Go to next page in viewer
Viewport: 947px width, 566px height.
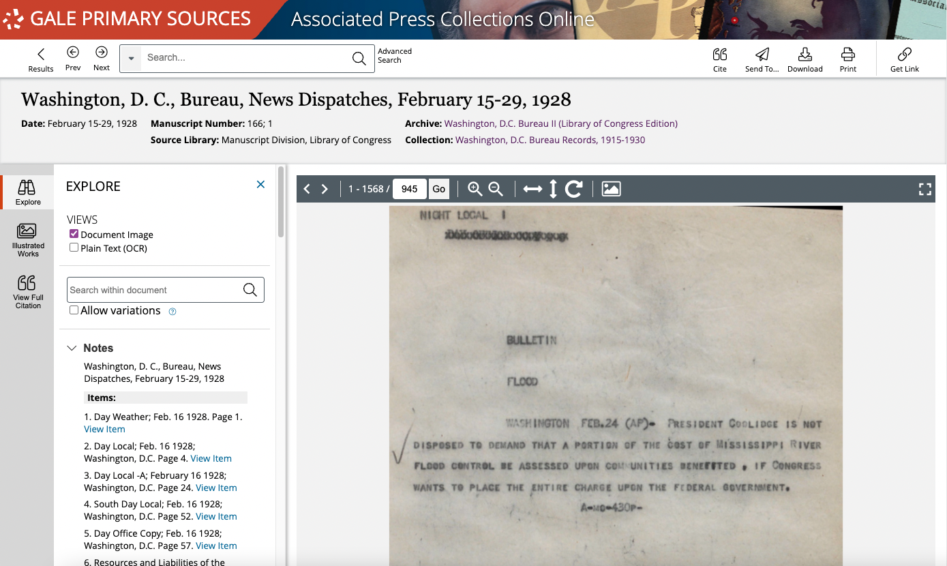point(325,189)
